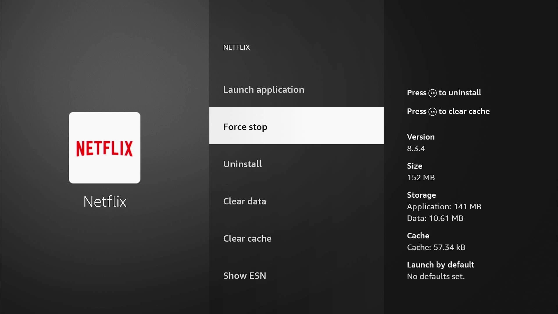Click the Netflix app logo tile
The width and height of the screenshot is (558, 314).
tap(105, 148)
